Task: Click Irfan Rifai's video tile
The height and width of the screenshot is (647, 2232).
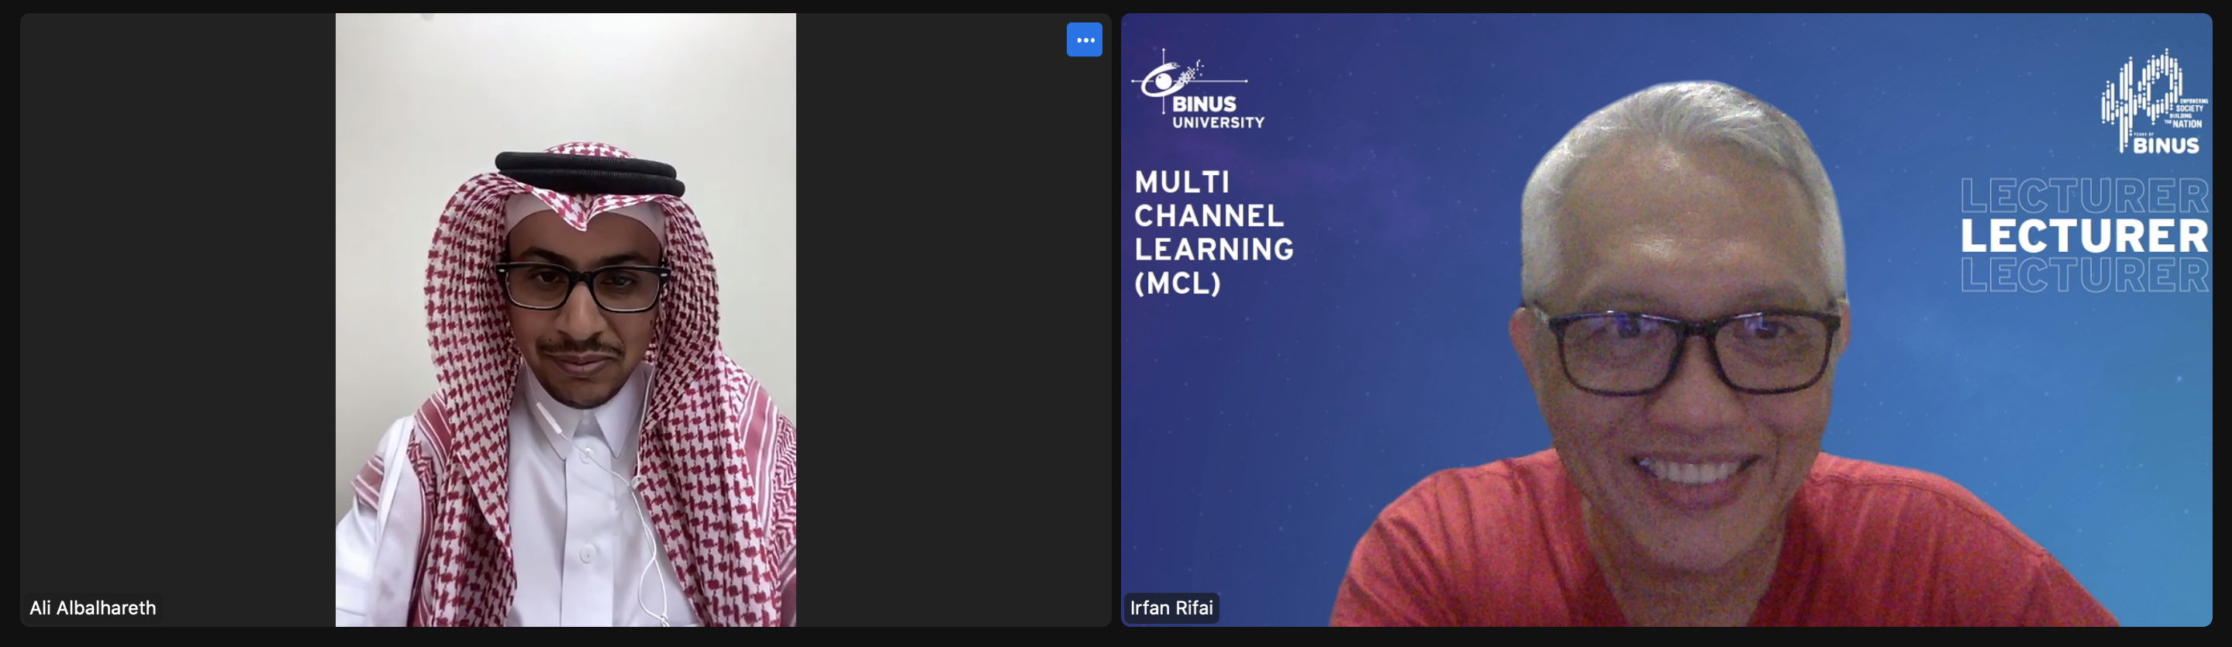Action: [1666, 319]
